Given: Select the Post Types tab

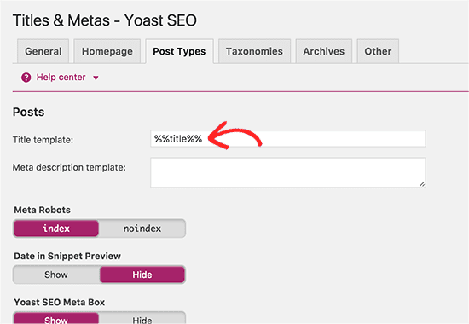Looking at the screenshot, I should click(179, 51).
